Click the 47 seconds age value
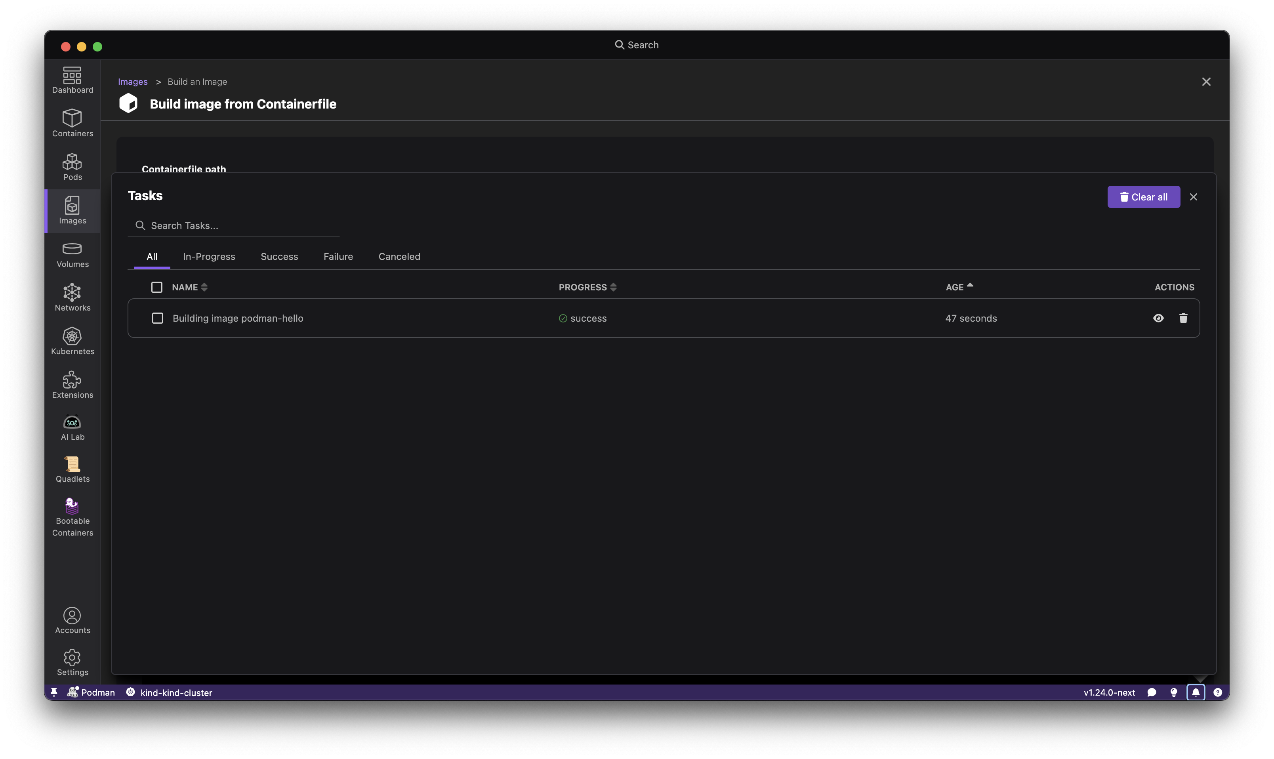Image resolution: width=1274 pixels, height=759 pixels. 971,318
